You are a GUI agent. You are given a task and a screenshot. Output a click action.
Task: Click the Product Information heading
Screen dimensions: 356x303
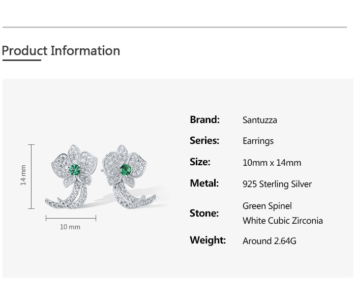pyautogui.click(x=61, y=51)
